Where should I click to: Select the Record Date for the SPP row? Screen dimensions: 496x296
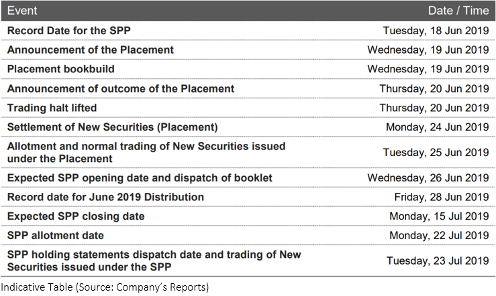pos(248,31)
